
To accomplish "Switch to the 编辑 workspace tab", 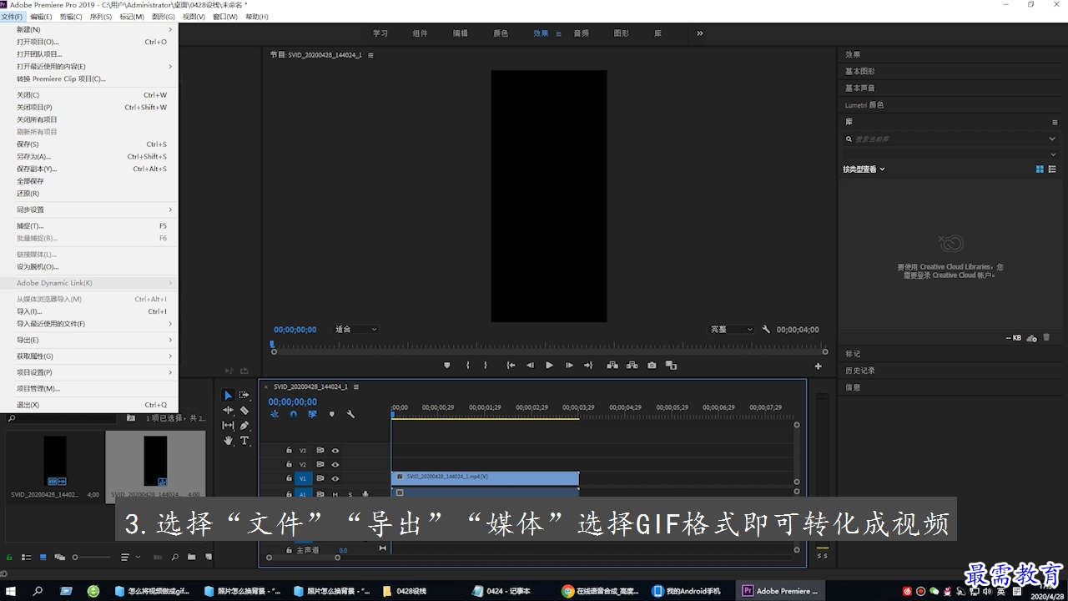I will 461,33.
